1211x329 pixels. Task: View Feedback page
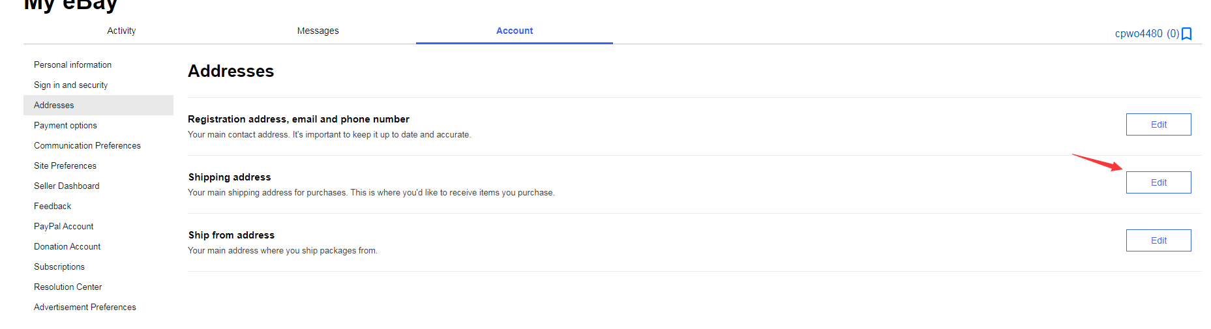(x=52, y=206)
